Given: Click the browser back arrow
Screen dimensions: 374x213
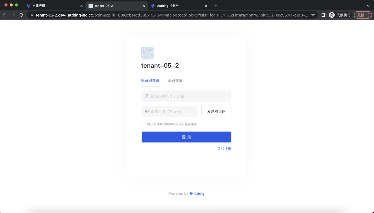Looking at the screenshot, I should click(x=5, y=15).
